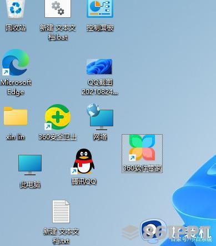Click the 360软件管家 label text
Viewport: 216px width, 246px height.
(142, 168)
